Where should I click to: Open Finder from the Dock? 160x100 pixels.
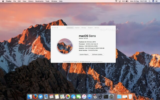[x=29, y=96]
